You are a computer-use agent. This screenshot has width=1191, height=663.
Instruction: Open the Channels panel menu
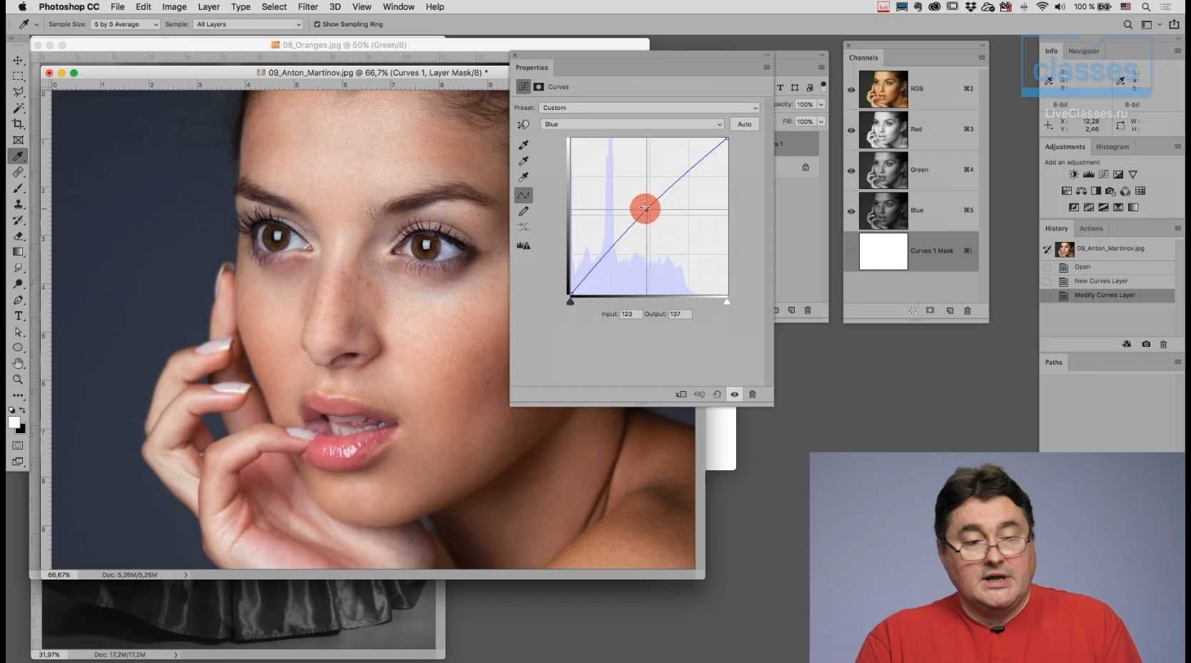(x=982, y=58)
